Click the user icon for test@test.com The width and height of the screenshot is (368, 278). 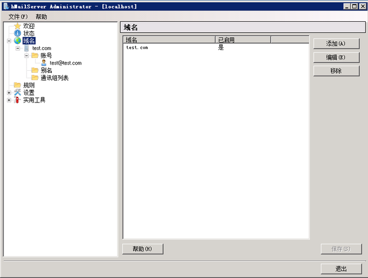coord(44,63)
